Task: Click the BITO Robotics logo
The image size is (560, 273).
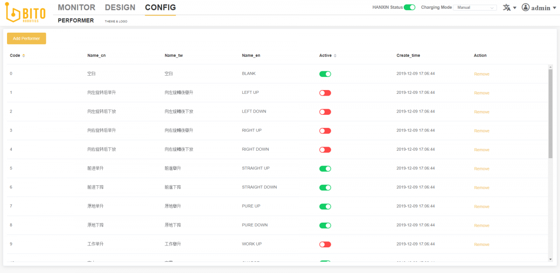Action: pyautogui.click(x=26, y=13)
